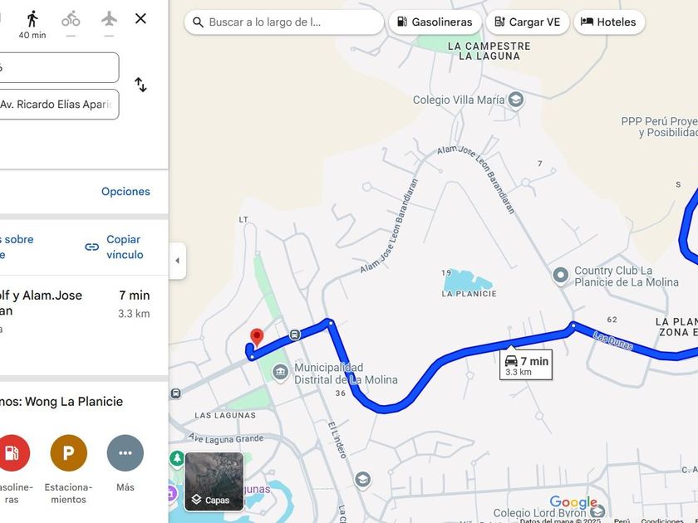Open Capas layers satellite thumbnail
The image size is (698, 523).
pyautogui.click(x=214, y=481)
